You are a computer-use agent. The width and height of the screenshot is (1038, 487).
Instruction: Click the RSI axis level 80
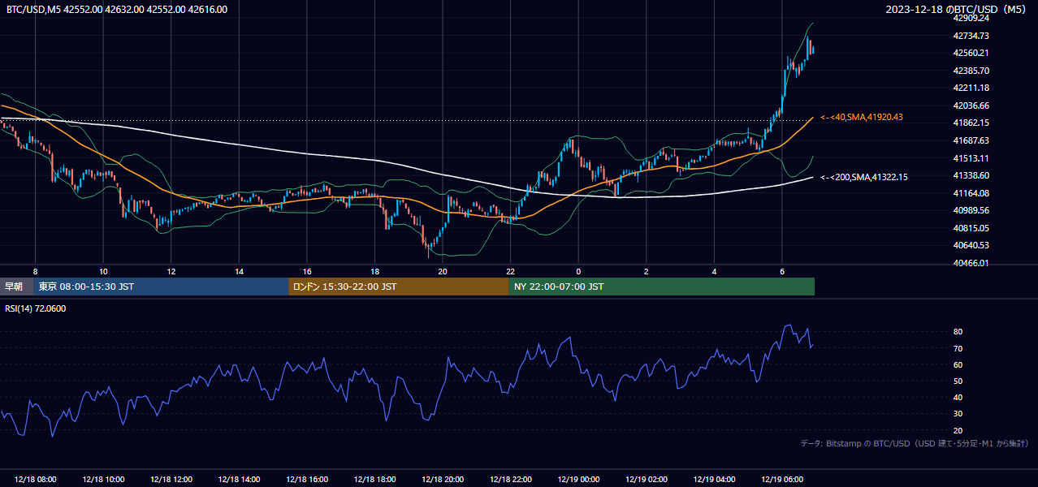pyautogui.click(x=958, y=332)
